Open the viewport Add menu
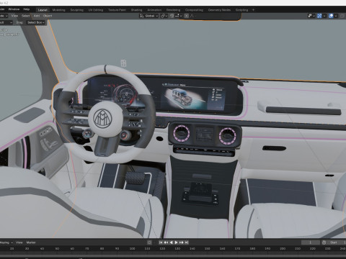 [37, 16]
